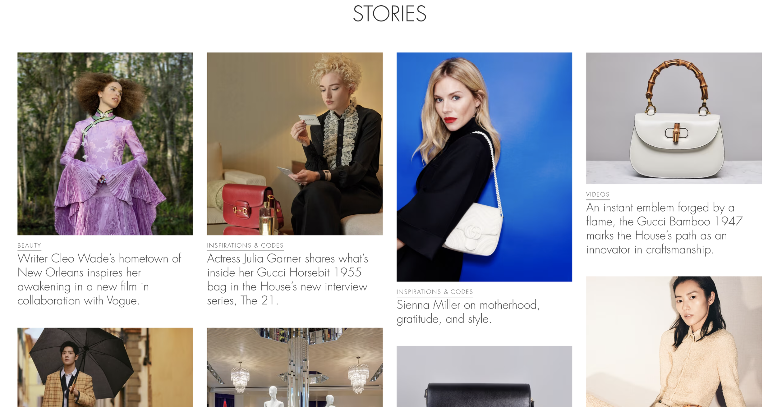Select Inspirations & Codes above Julia Garner story

tap(245, 245)
